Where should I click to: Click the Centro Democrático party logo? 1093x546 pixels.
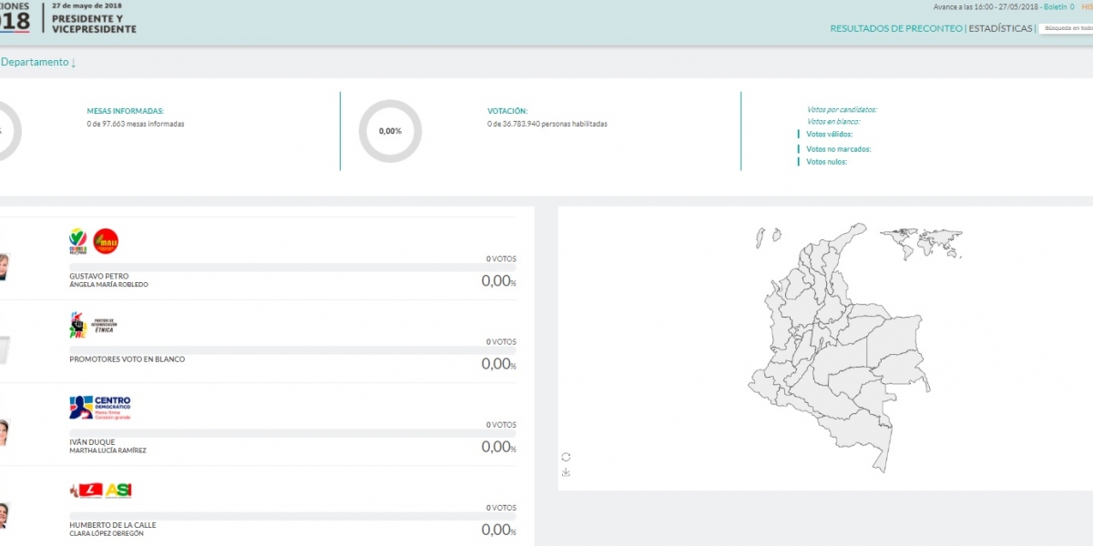100,407
